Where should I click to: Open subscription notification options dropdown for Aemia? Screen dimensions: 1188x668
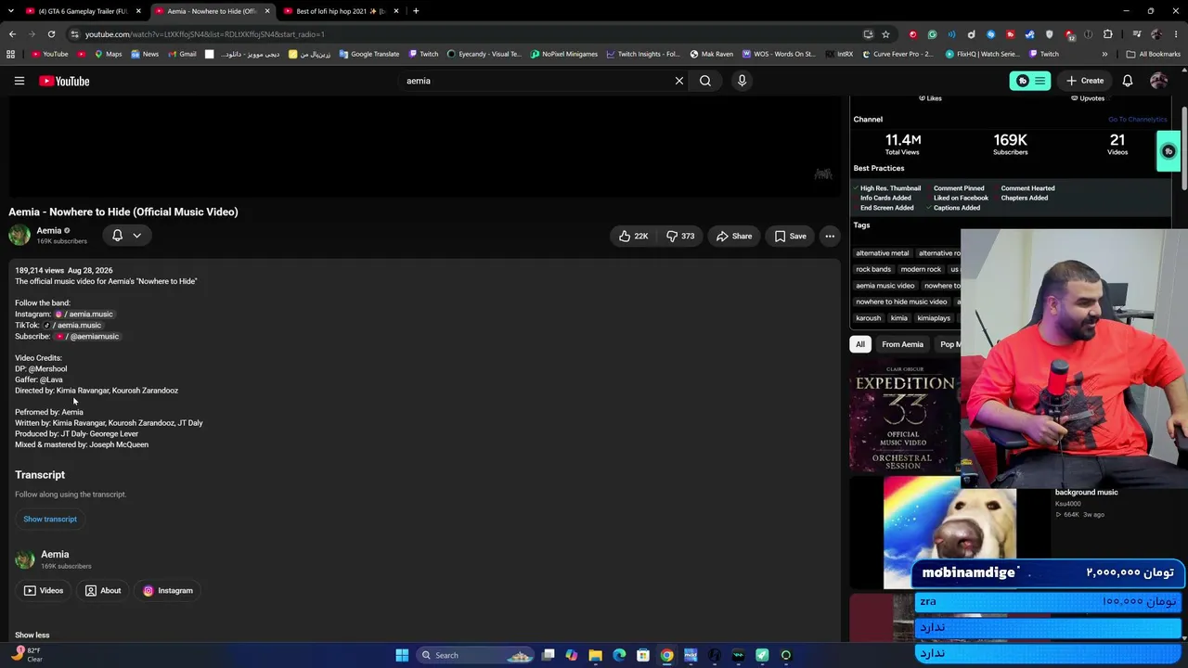click(x=126, y=236)
